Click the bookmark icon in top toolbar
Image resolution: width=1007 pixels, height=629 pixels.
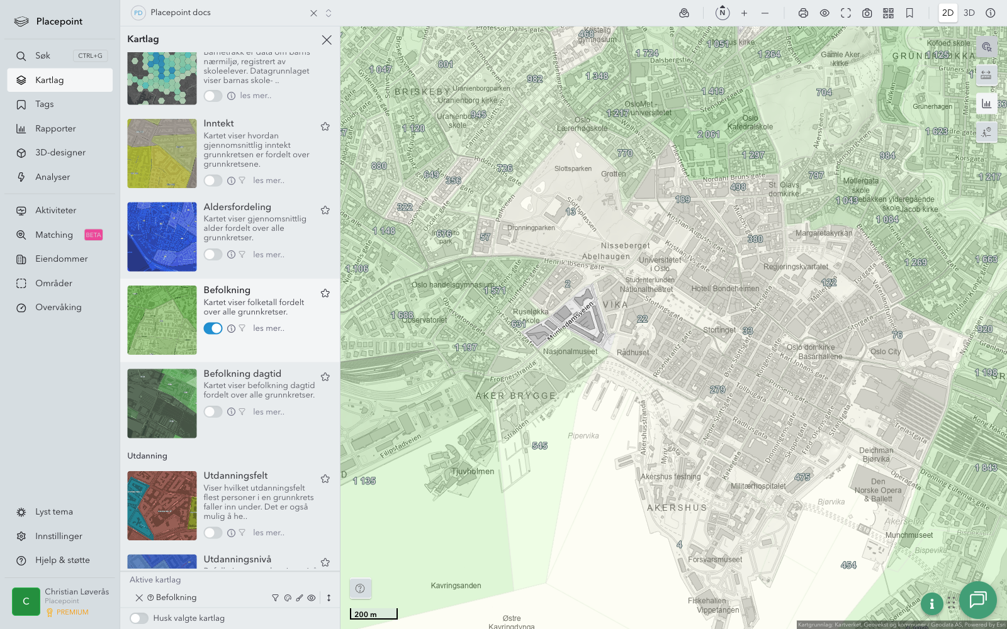pos(909,13)
